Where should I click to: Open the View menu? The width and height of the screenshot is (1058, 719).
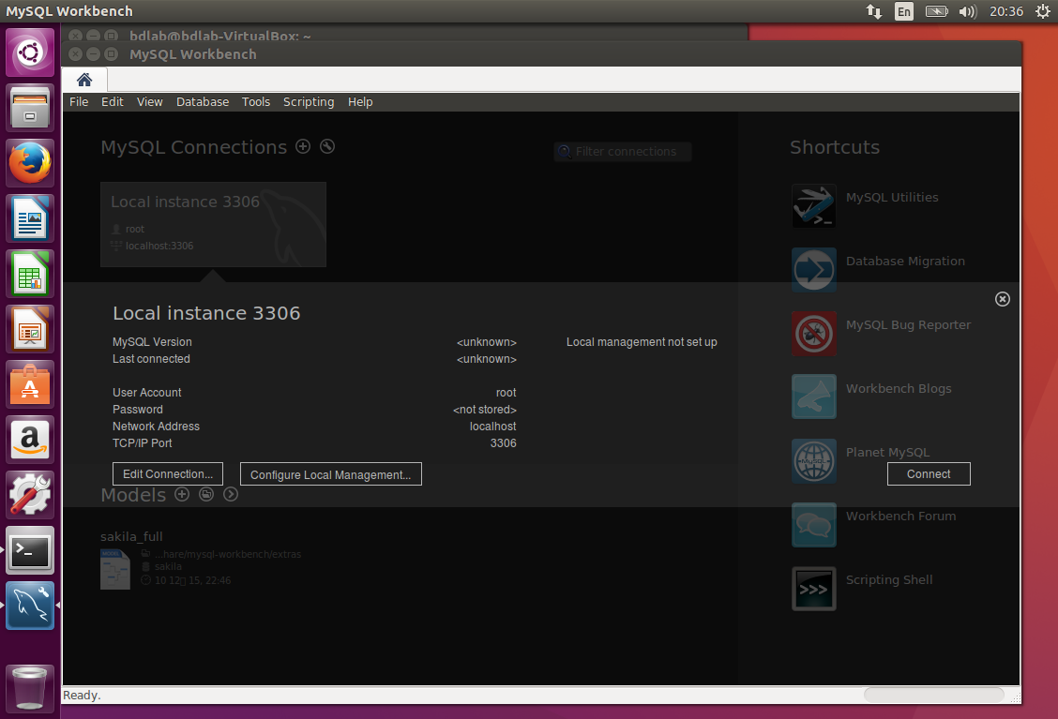[150, 102]
